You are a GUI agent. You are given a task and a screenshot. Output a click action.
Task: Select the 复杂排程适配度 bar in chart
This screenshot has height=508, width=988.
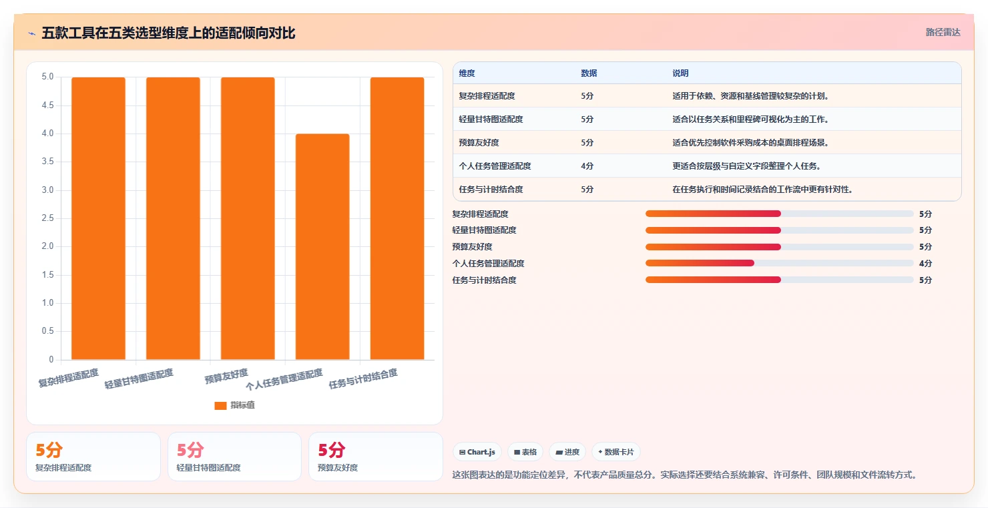[98, 218]
